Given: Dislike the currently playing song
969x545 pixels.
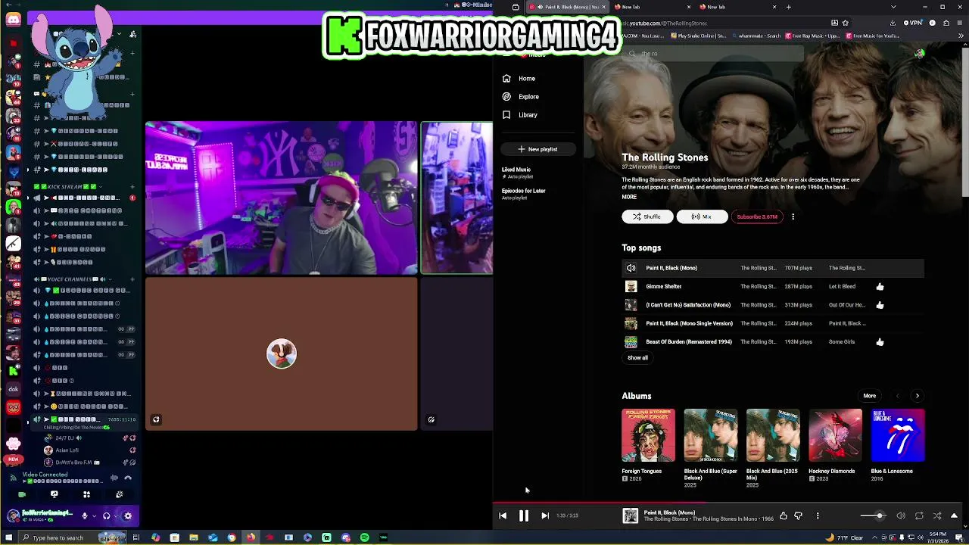Looking at the screenshot, I should [x=798, y=516].
